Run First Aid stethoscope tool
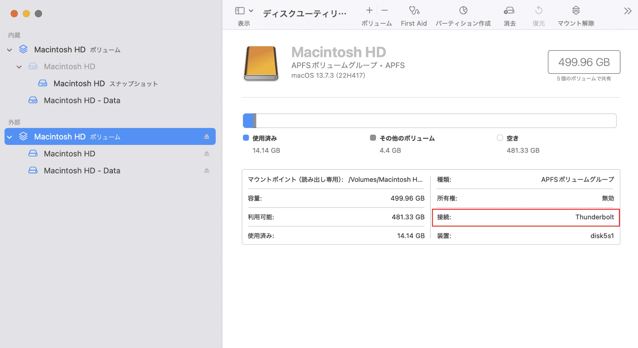Image resolution: width=638 pixels, height=348 pixels. coord(414,11)
